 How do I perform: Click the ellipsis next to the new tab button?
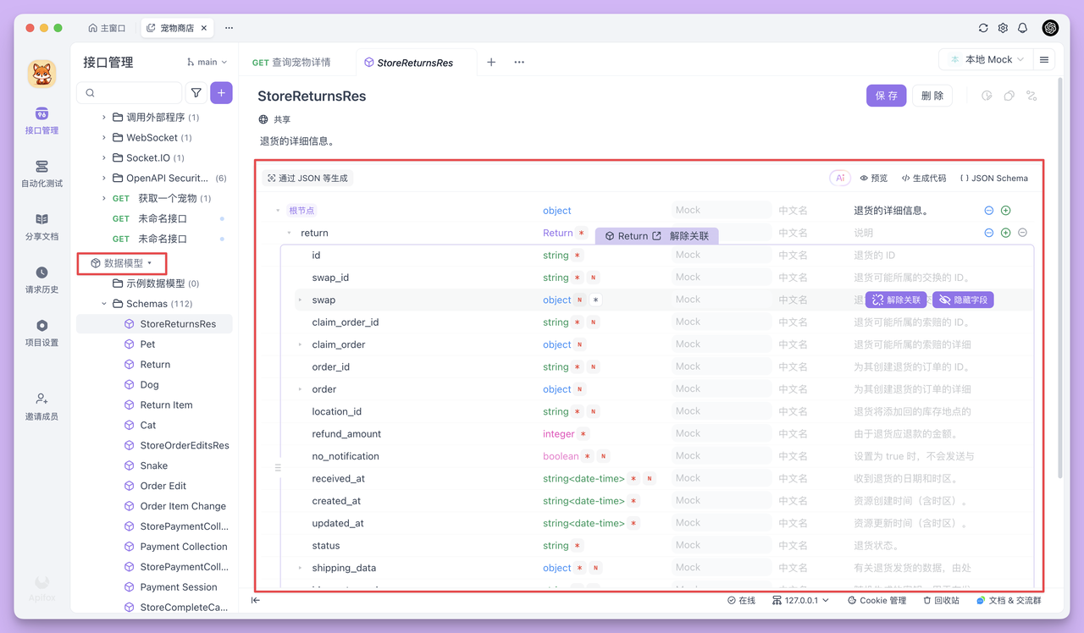tap(519, 62)
